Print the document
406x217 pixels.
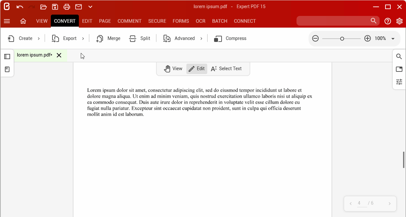click(x=67, y=7)
